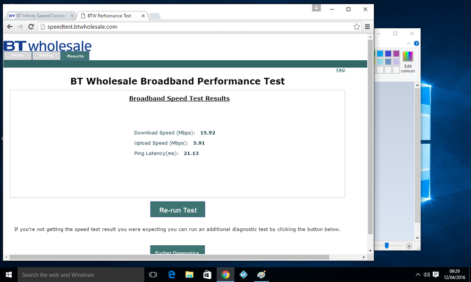Click the Chrome profile avatar button
This screenshot has width=471, height=282.
click(316, 8)
